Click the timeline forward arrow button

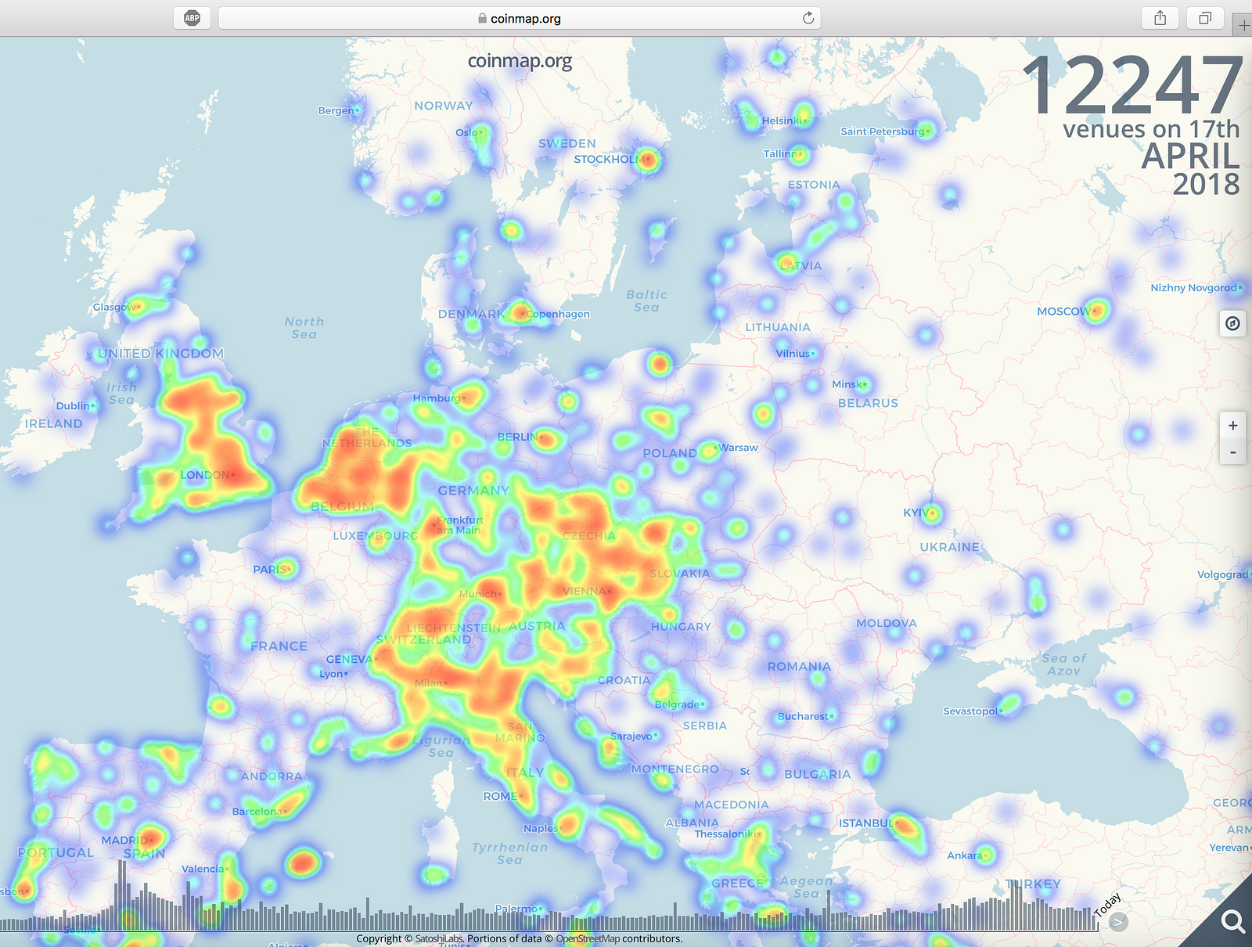click(1119, 922)
